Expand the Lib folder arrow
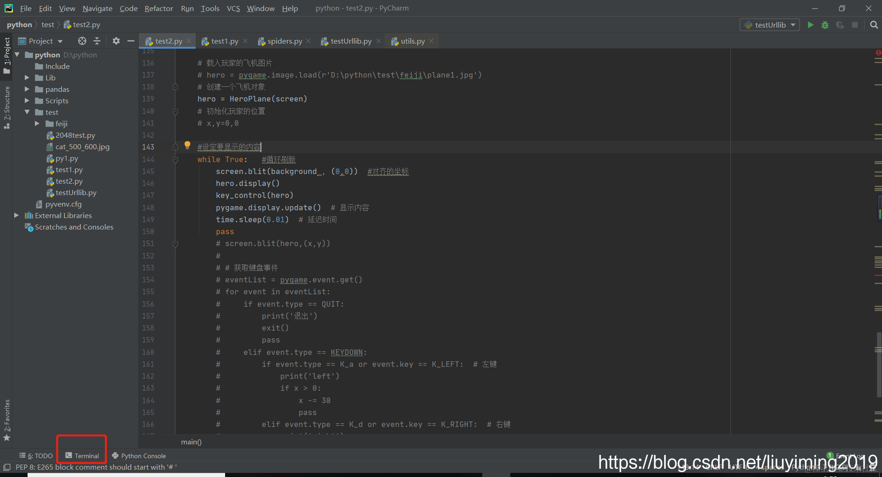 [27, 78]
